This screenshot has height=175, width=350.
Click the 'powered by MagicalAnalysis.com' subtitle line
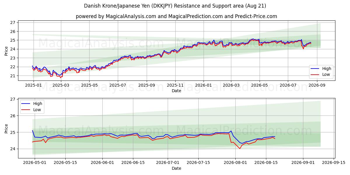click(x=176, y=16)
